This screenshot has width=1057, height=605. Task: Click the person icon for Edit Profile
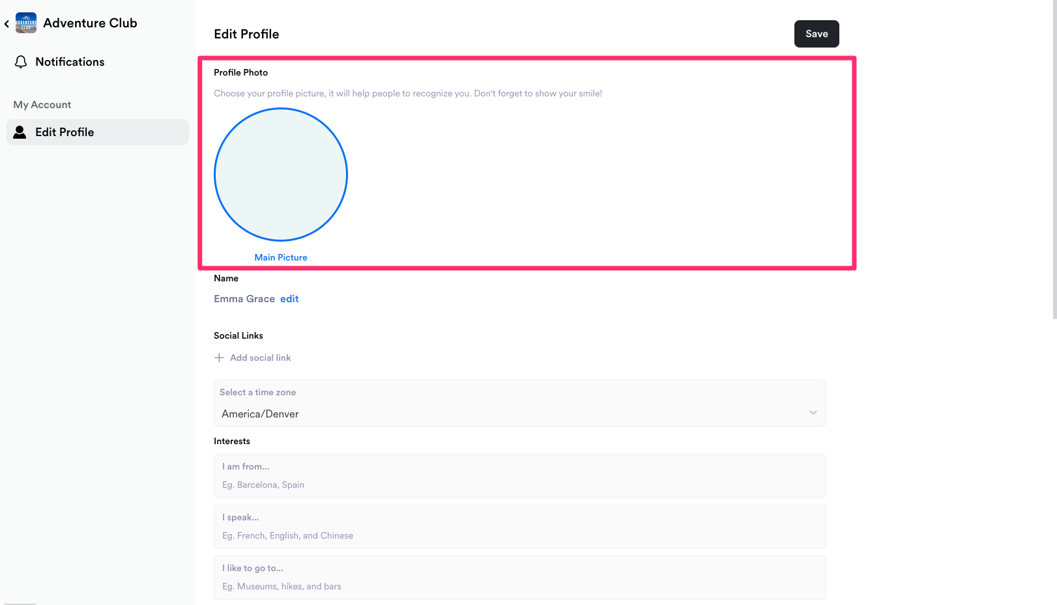pos(20,132)
